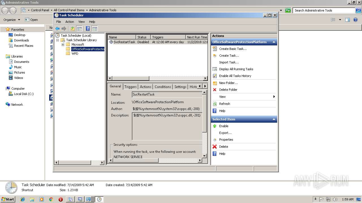
Task: Click the Back arrow in Task Scheduler toolbar
Action: tap(57, 28)
